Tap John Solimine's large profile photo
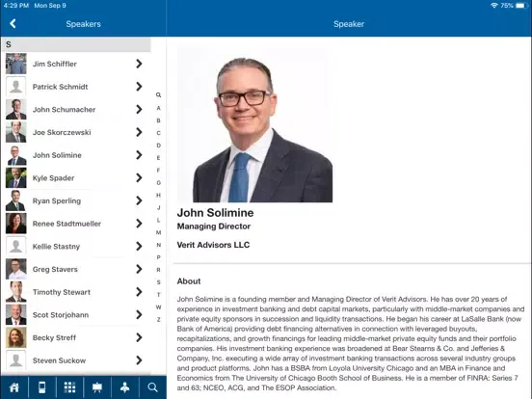Viewport: 532px width, 399px height. point(254,125)
